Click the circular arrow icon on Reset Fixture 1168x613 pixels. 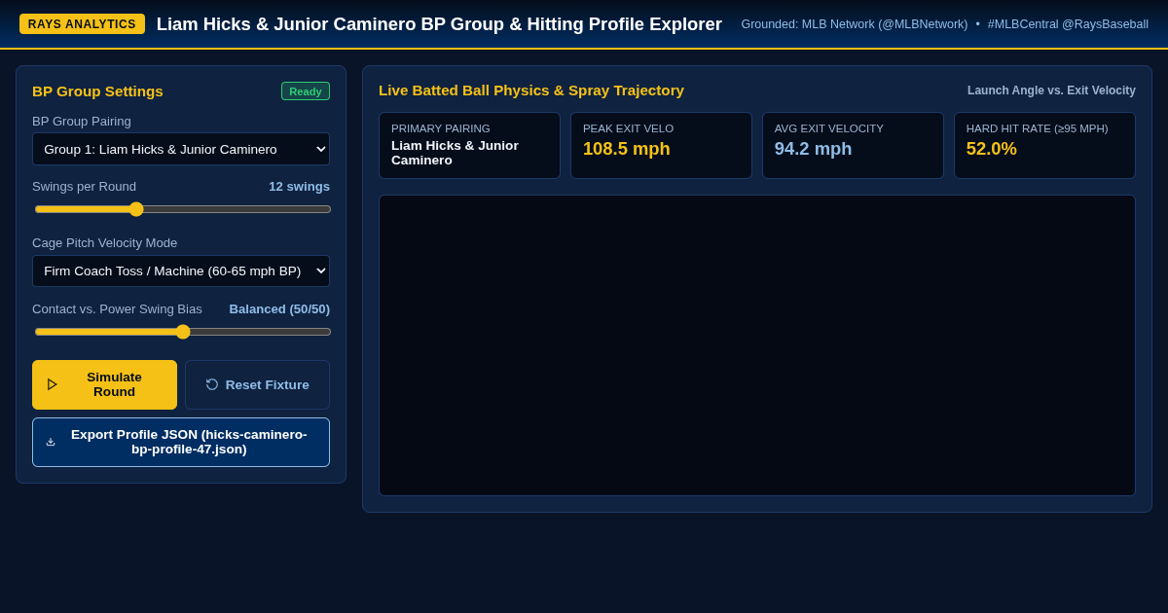(212, 384)
